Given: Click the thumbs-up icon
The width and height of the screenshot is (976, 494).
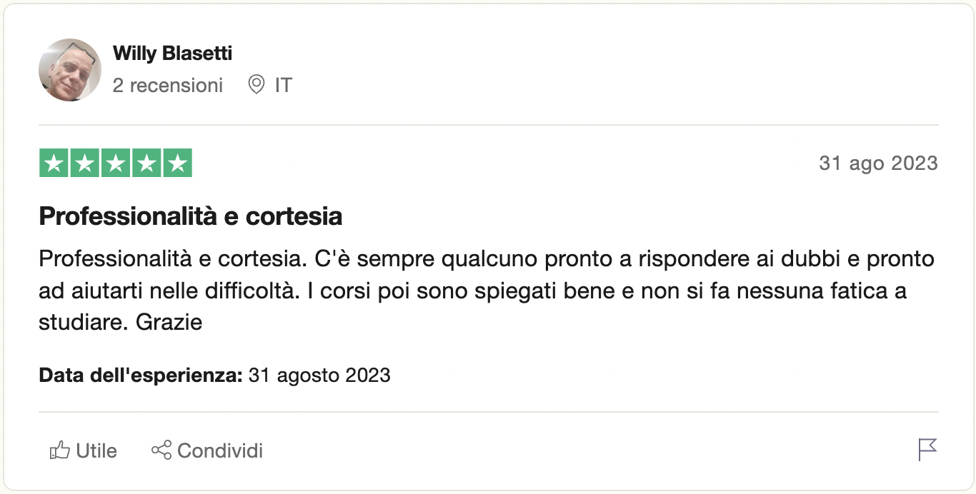Looking at the screenshot, I should pos(59,451).
